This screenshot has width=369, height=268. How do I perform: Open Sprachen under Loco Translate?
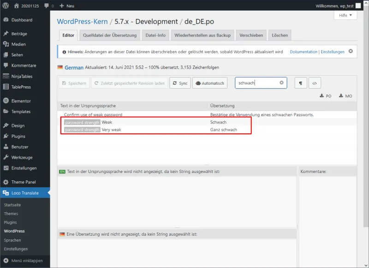(12, 240)
